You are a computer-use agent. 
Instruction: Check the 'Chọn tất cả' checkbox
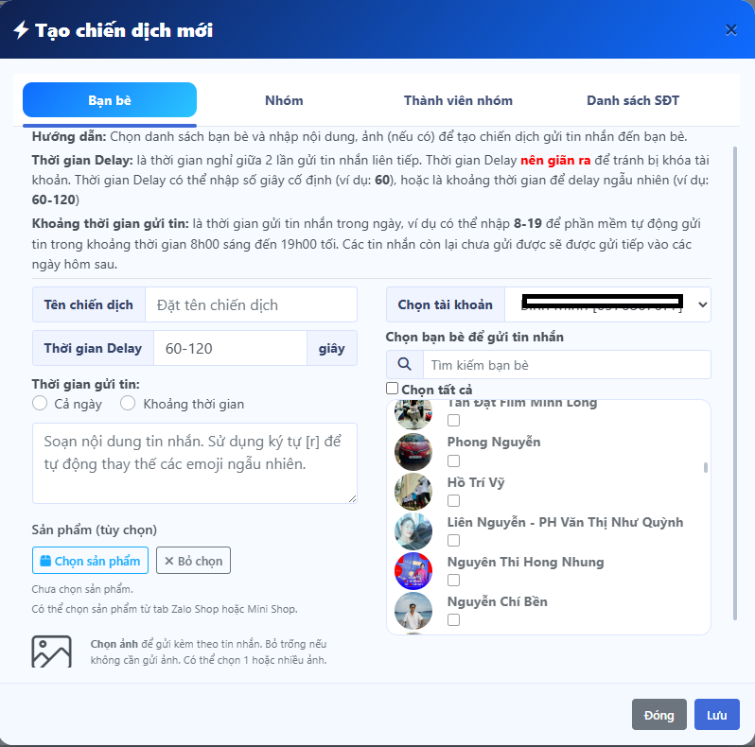392,389
